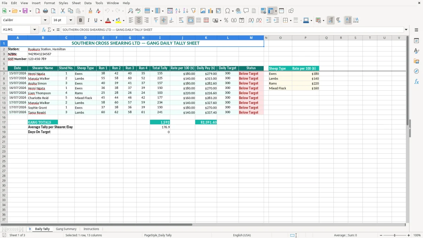Adjust the zoom slider handle
The width and height of the screenshot is (423, 238).
[x=395, y=235]
